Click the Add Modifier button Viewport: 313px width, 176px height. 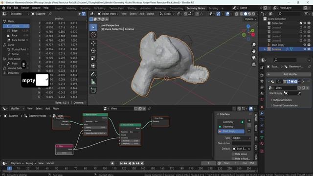289,74
